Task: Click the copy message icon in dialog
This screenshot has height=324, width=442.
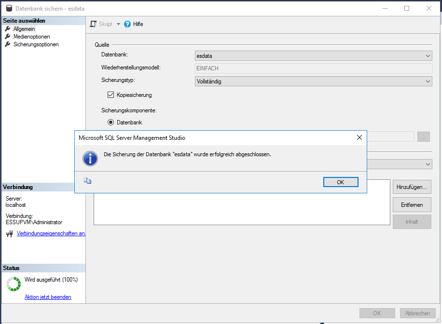Action: (87, 181)
